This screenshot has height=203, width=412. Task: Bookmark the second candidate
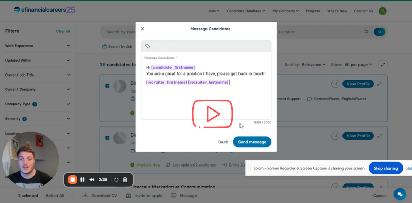pos(335,136)
